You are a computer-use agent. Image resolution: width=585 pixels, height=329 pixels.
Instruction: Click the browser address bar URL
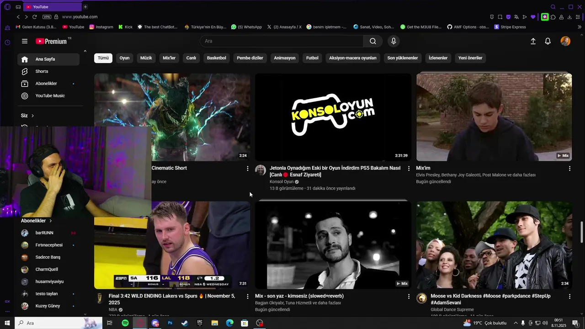click(x=80, y=17)
